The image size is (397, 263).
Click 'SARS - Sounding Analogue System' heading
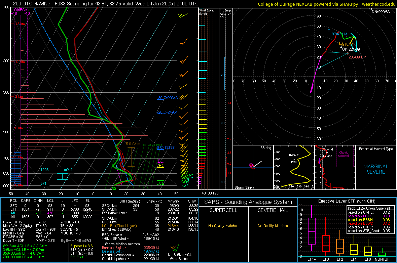(248, 202)
